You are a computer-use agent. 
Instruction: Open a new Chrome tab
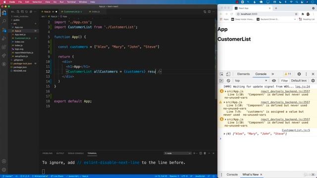276,8
